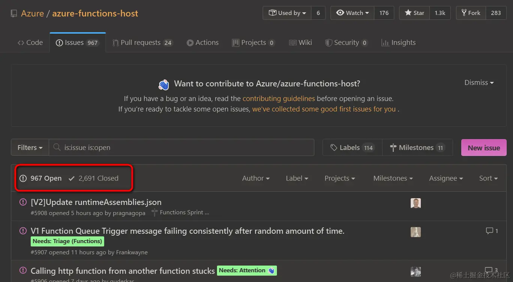Focus the is:issue is:open search field
This screenshot has height=282, width=513.
coord(181,147)
